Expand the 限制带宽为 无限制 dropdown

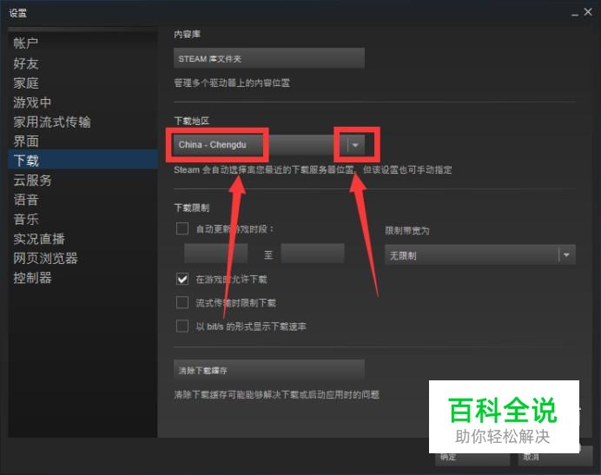coord(480,255)
